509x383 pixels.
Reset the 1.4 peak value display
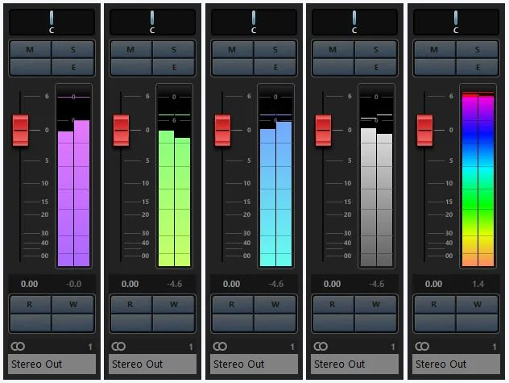coord(478,284)
